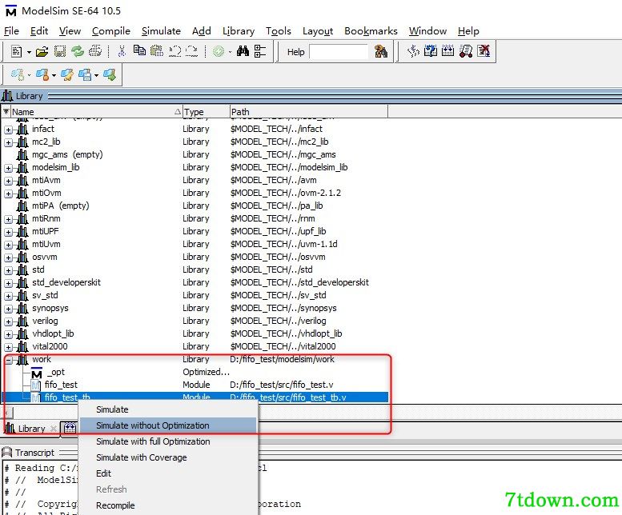Screen dimensions: 622x515
Task: Expand the osvvm library node
Action: pyautogui.click(x=8, y=257)
